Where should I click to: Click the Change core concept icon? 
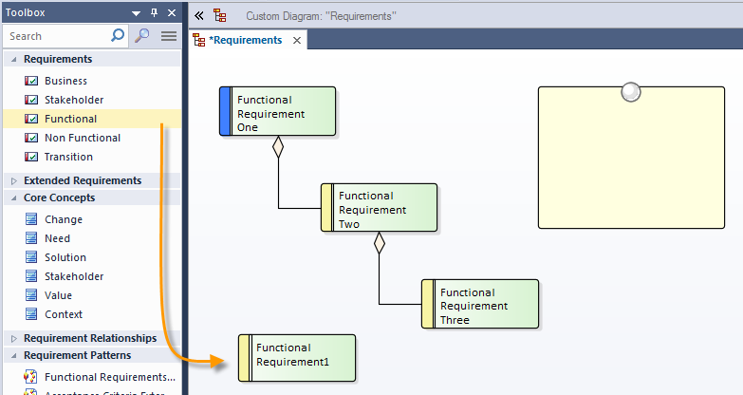(x=31, y=219)
